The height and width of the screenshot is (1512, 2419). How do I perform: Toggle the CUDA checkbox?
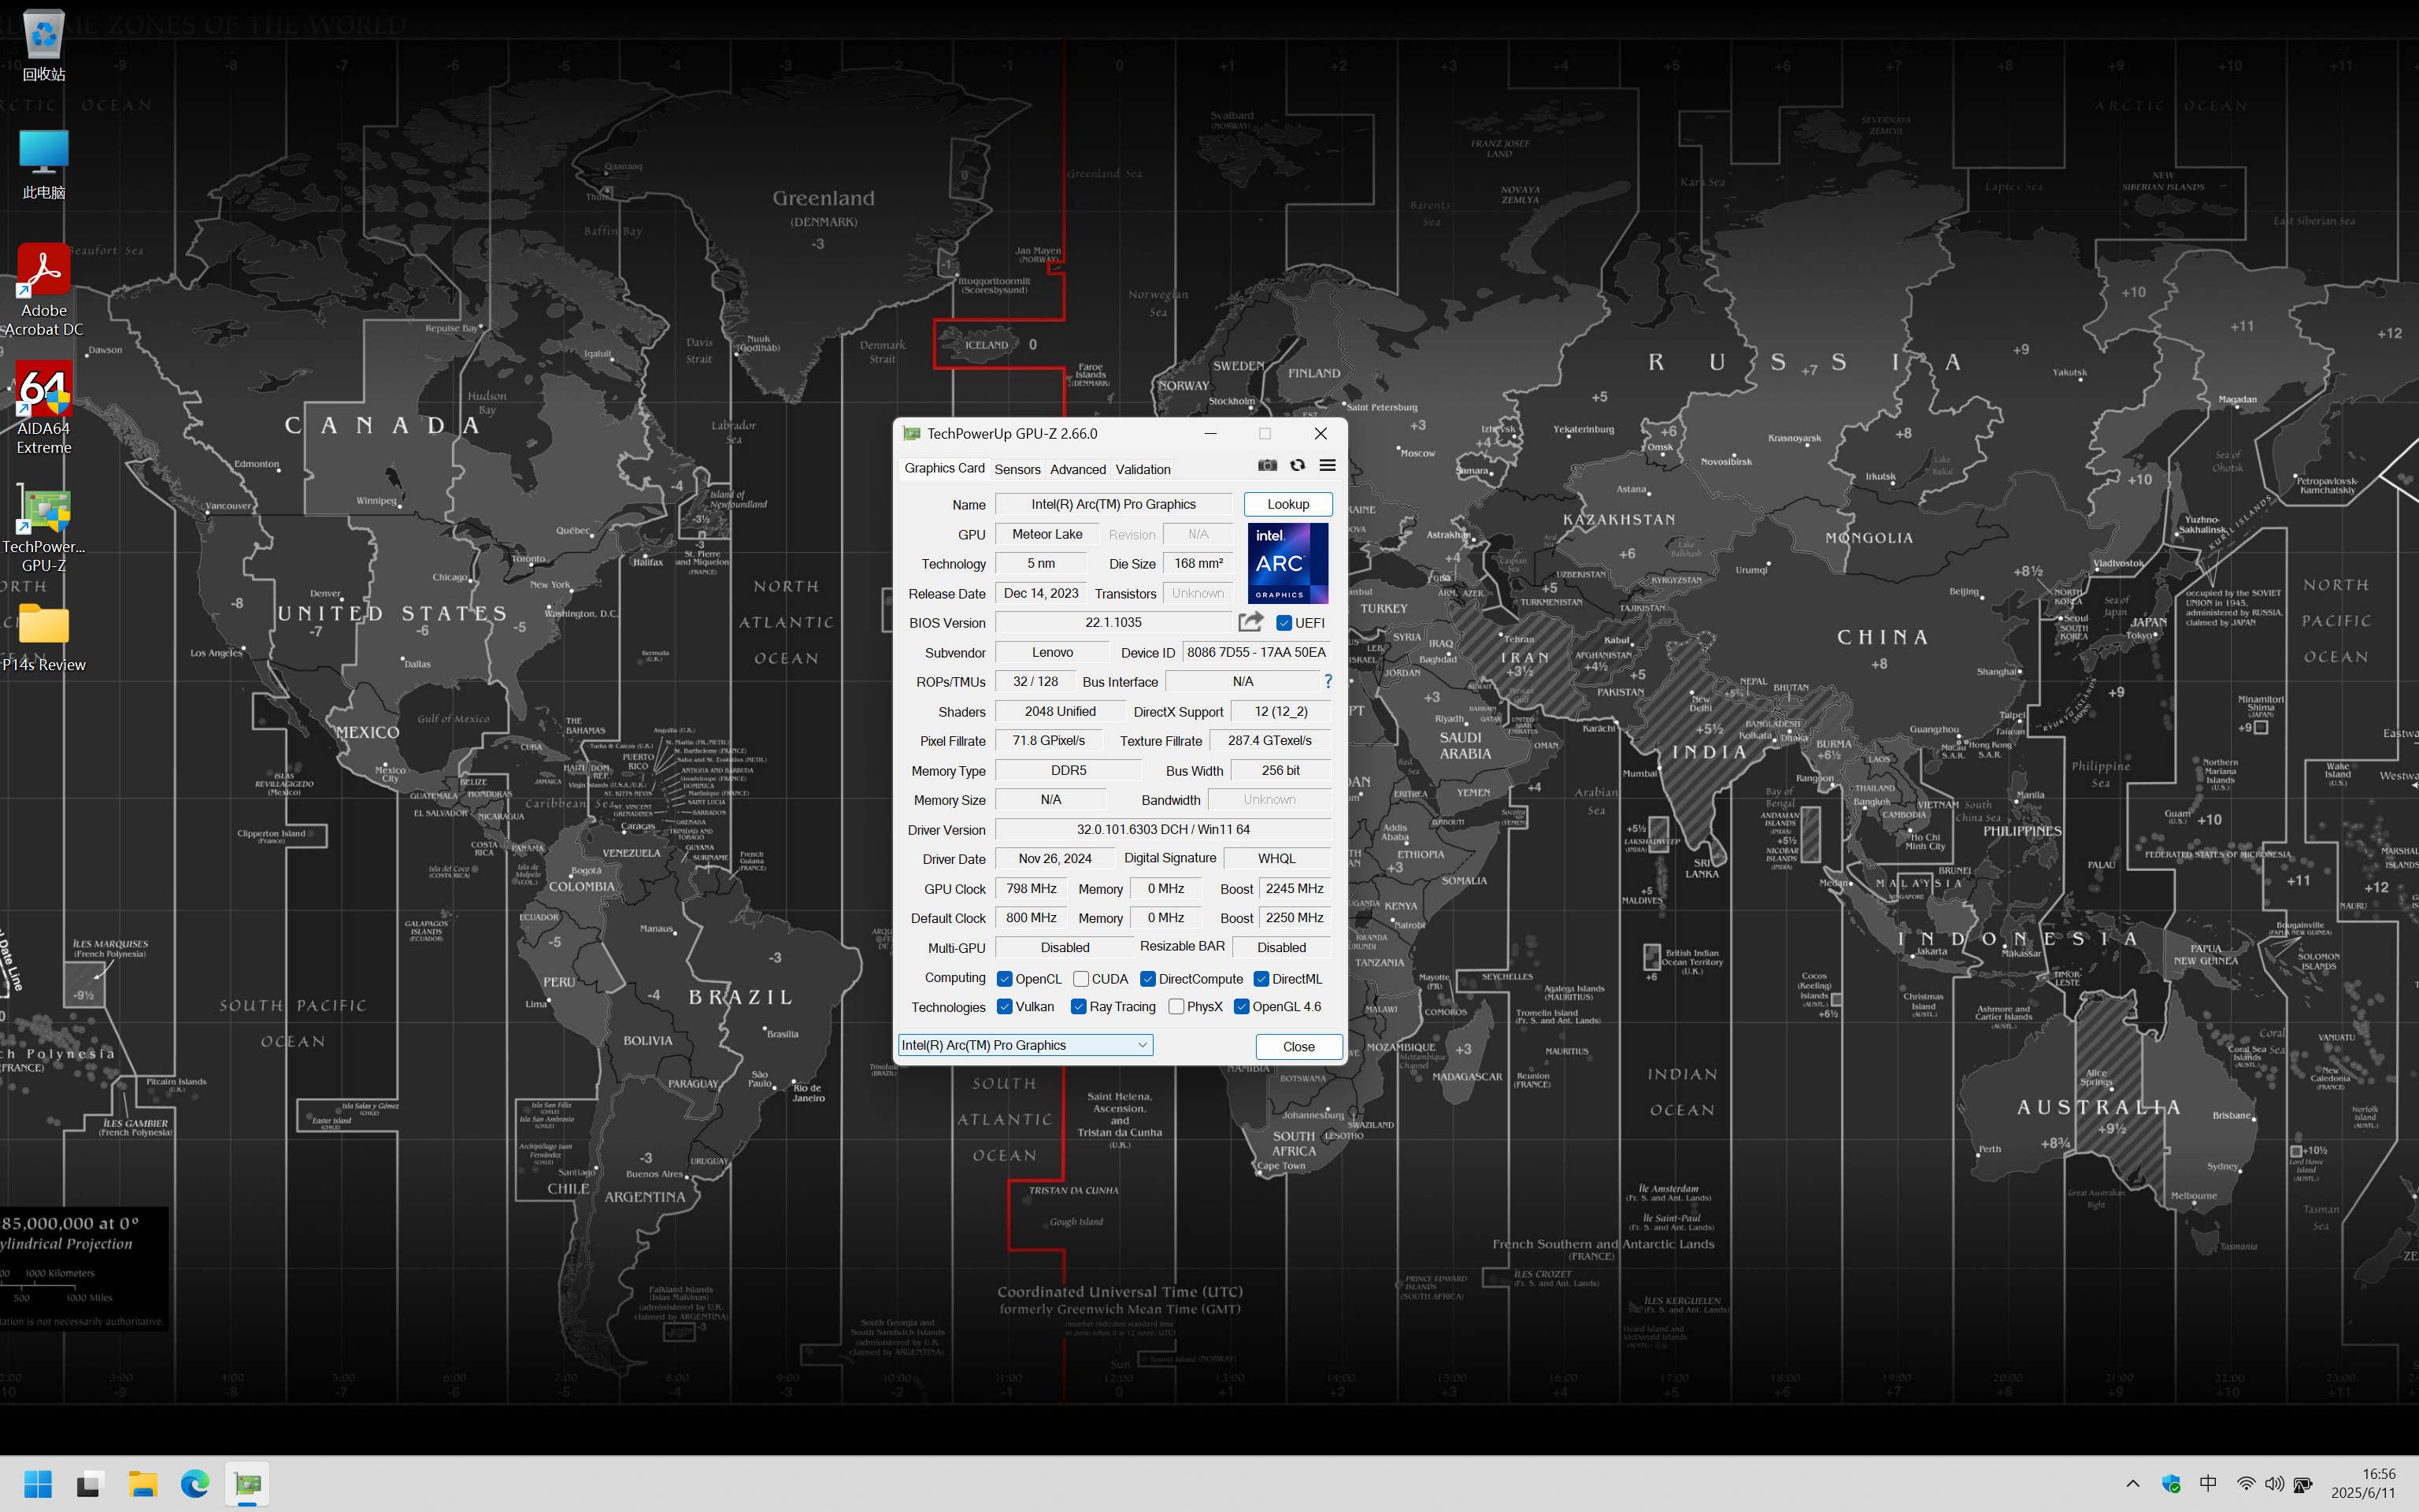(x=1082, y=979)
